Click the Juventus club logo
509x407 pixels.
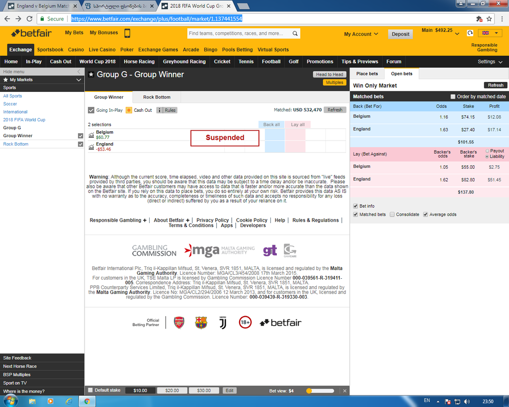[x=223, y=323]
